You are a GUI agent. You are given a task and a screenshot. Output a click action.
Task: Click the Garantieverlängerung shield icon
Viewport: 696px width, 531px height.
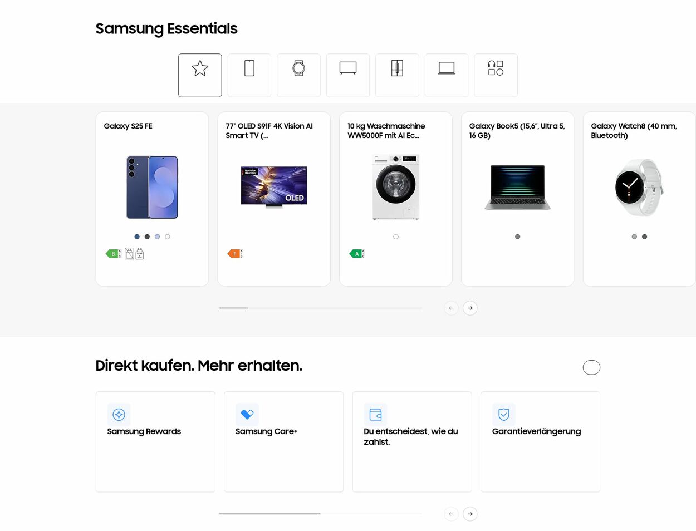(504, 415)
